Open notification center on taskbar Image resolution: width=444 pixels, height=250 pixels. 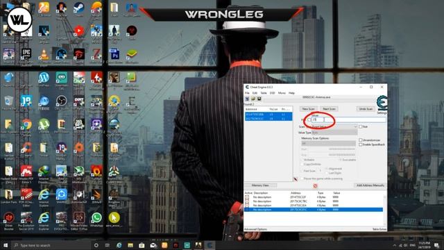(436, 245)
